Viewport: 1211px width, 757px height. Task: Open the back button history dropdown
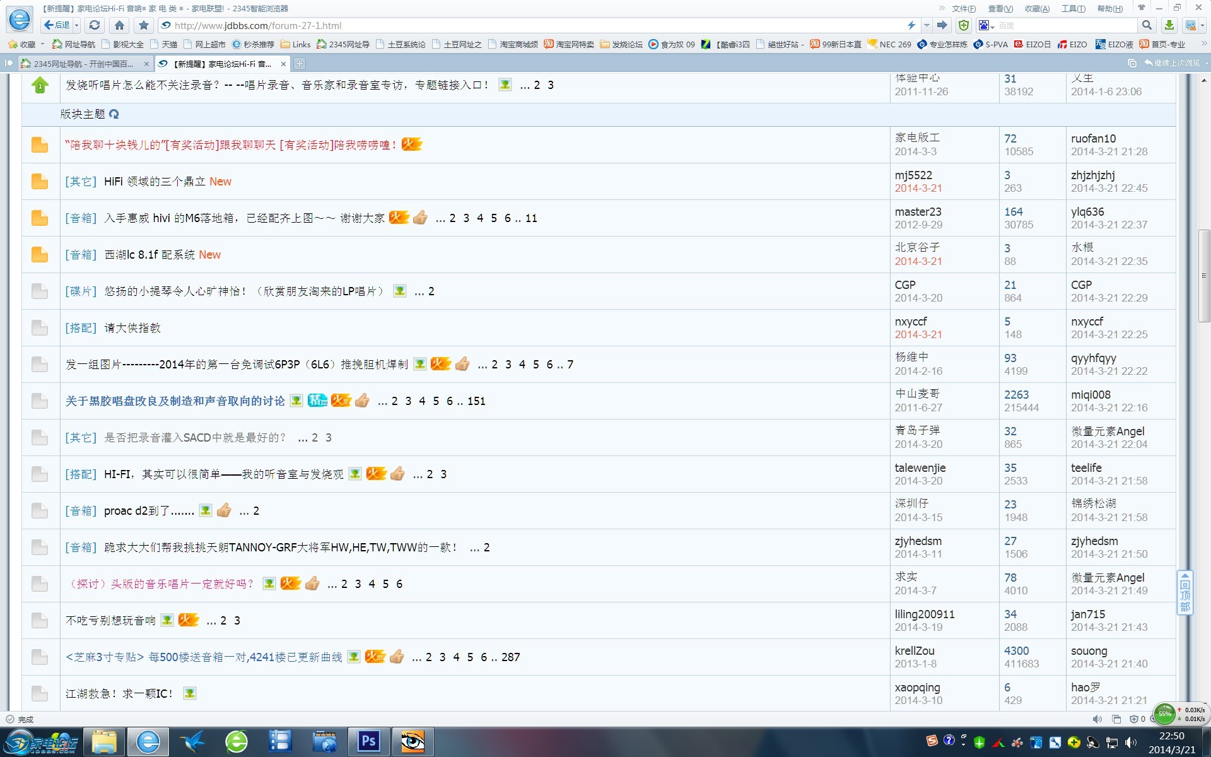click(77, 25)
